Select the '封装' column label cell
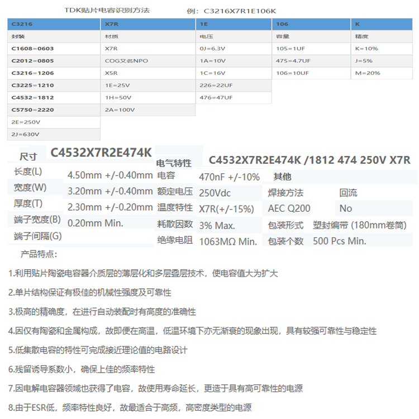Image resolution: width=419 pixels, height=419 pixels. (x=54, y=36)
